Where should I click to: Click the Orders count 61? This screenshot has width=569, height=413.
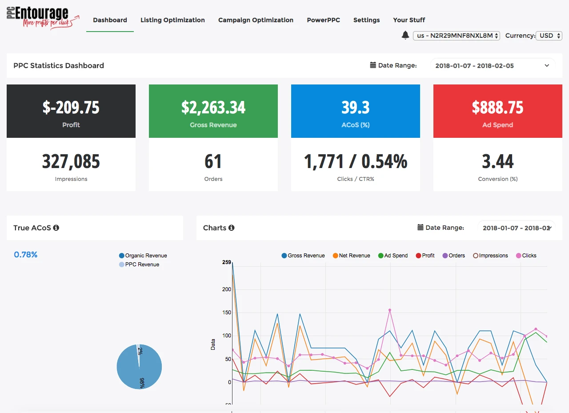point(213,162)
